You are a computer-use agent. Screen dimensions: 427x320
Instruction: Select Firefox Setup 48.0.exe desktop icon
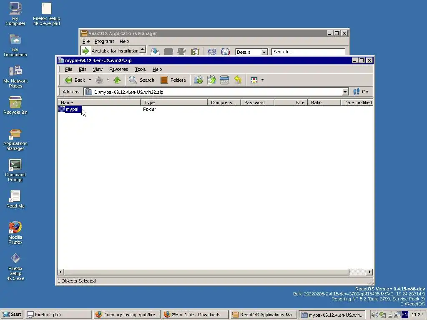[x=15, y=267]
